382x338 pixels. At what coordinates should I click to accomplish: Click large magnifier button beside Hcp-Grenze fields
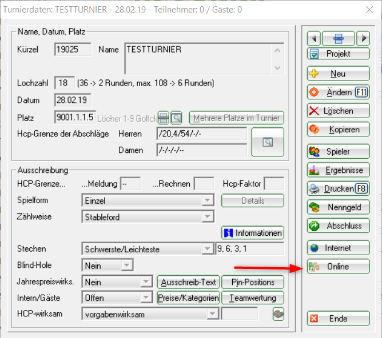268,142
